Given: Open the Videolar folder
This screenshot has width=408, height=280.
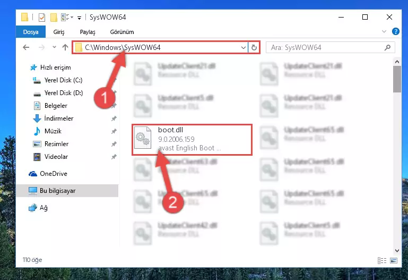Looking at the screenshot, I should [x=56, y=157].
